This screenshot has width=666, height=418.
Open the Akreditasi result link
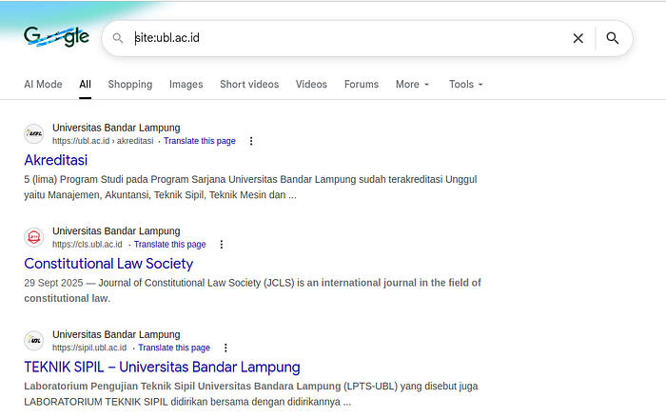(x=55, y=160)
